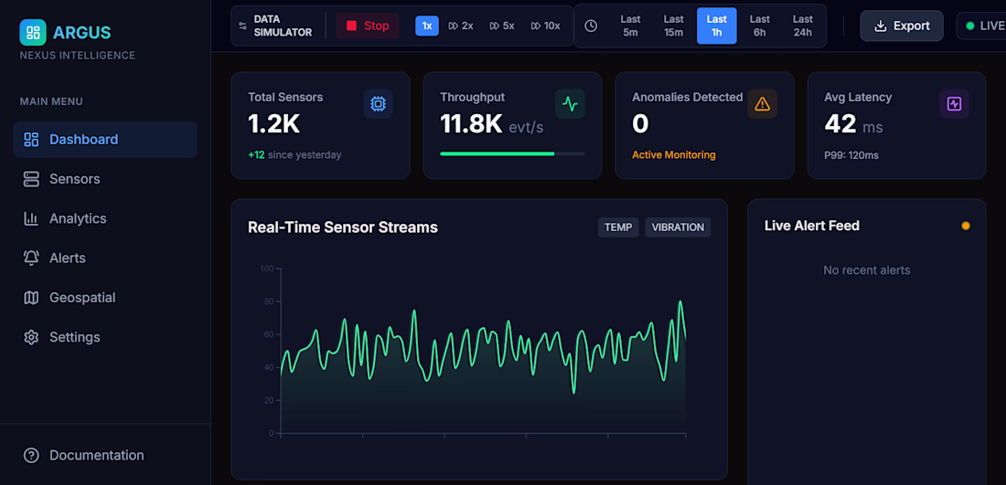Click the 1.2K total sensors value
The image size is (1006, 485).
pos(274,124)
